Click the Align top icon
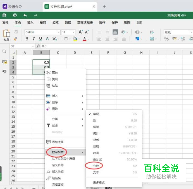The height and width of the screenshot is (189, 193). (x=99, y=32)
